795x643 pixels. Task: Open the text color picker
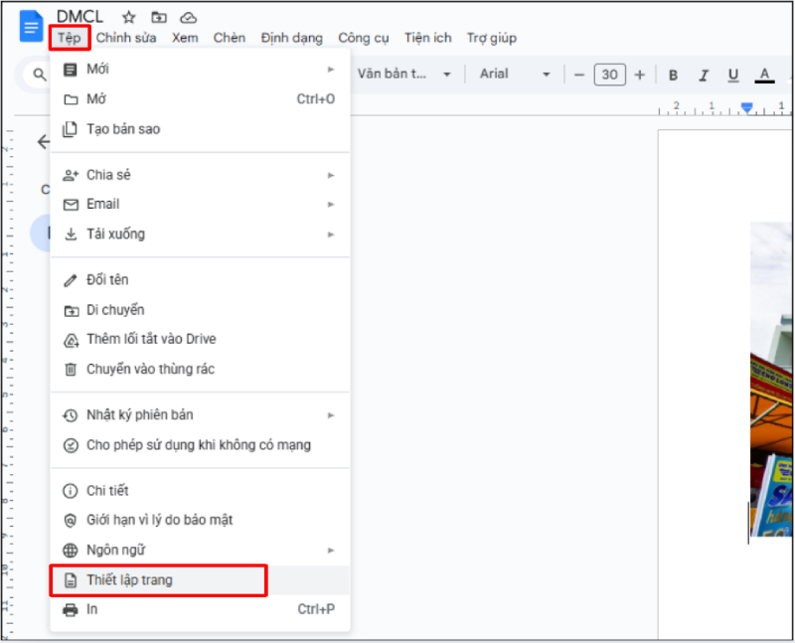click(764, 75)
